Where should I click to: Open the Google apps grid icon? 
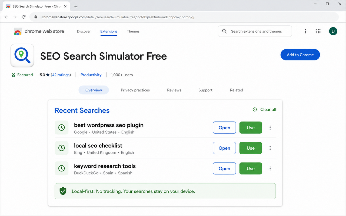point(318,31)
